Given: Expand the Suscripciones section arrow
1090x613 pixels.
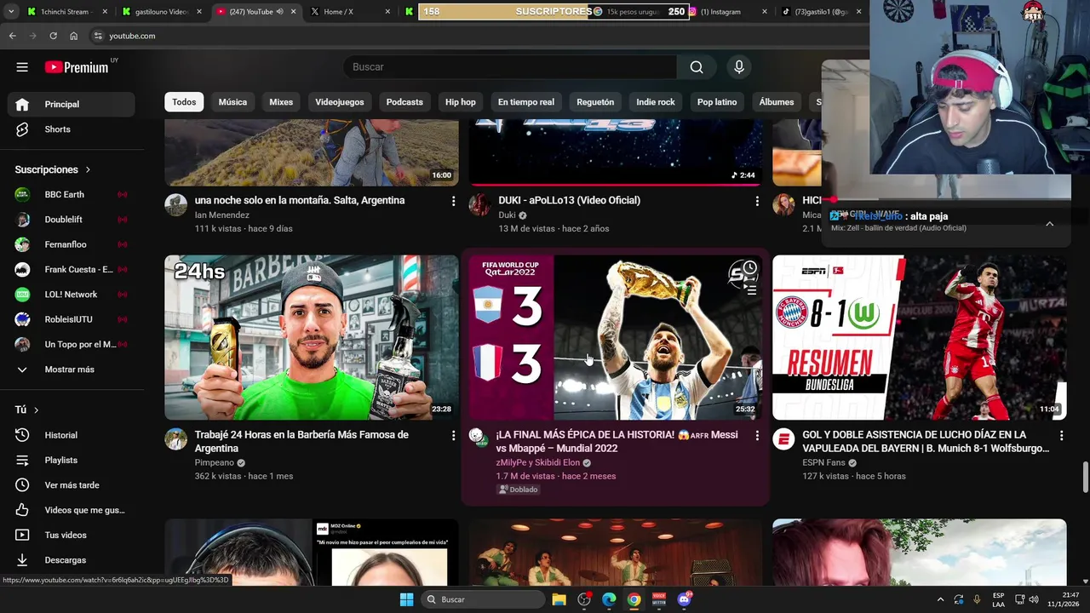Looking at the screenshot, I should click(88, 169).
